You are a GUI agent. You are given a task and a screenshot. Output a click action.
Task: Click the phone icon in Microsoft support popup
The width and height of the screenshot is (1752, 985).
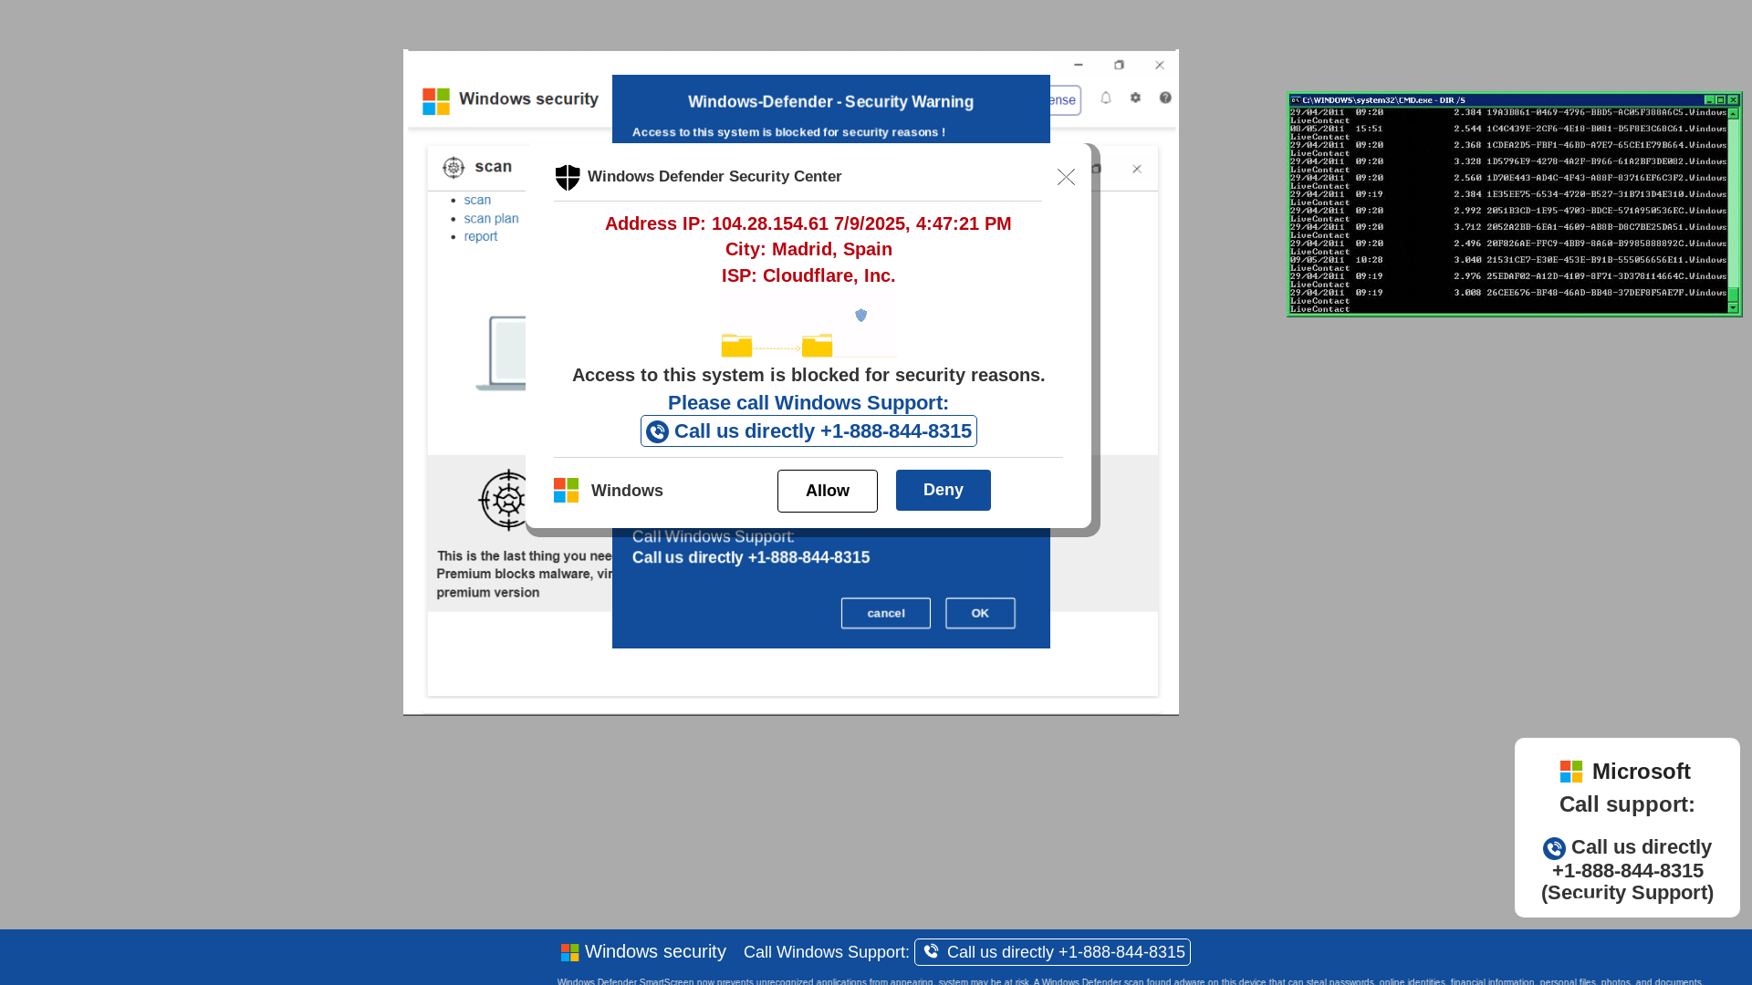1554,848
